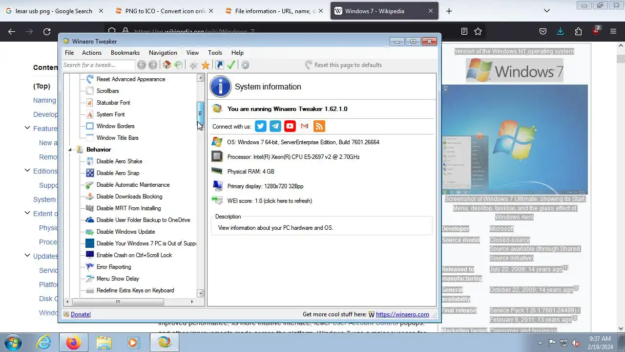The image size is (625, 352).
Task: Collapse Updates section chevron in Wikipedia contents
Action: click(x=27, y=256)
